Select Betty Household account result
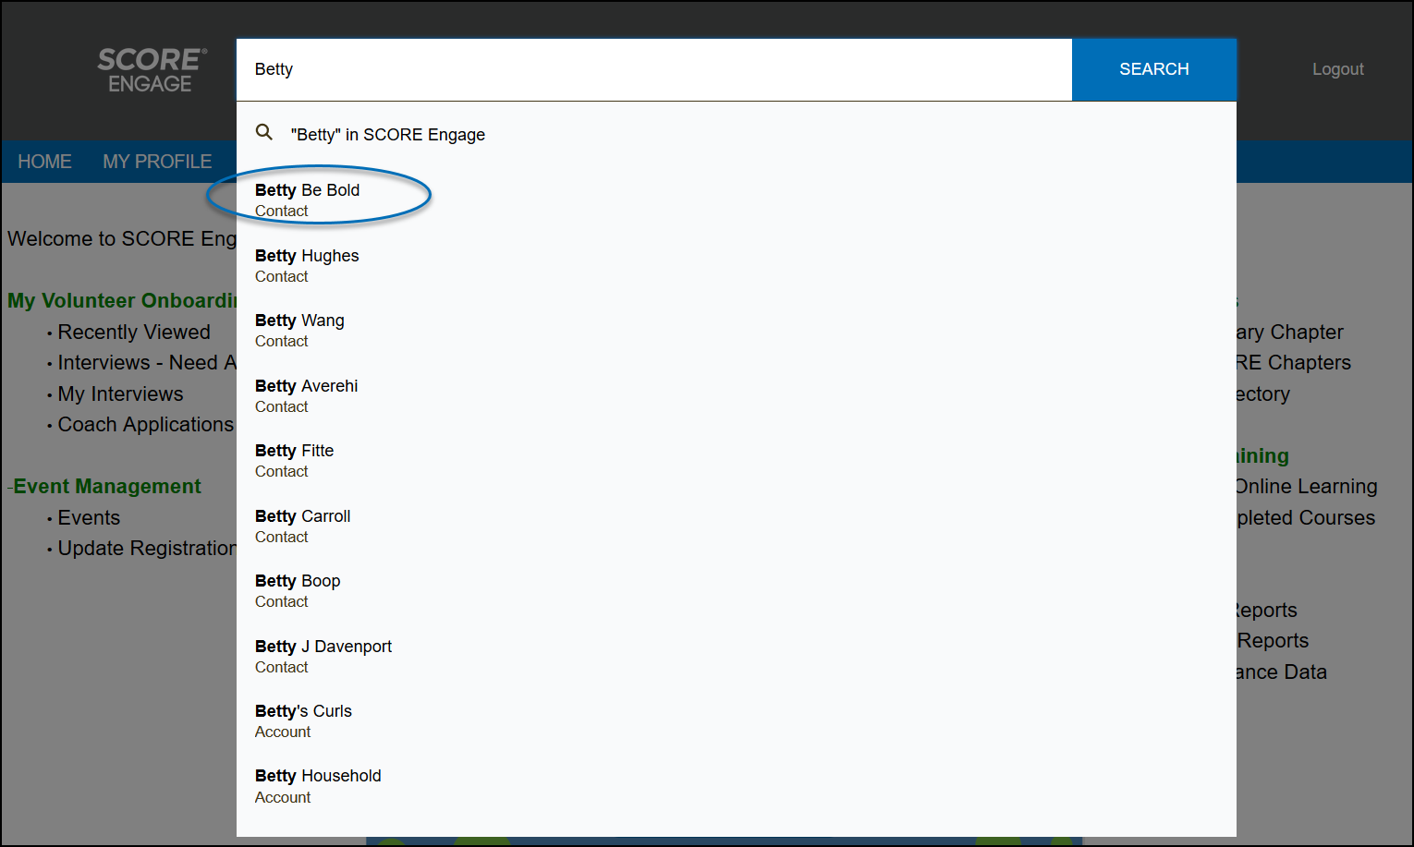Viewport: 1414px width, 847px height. pos(737,786)
